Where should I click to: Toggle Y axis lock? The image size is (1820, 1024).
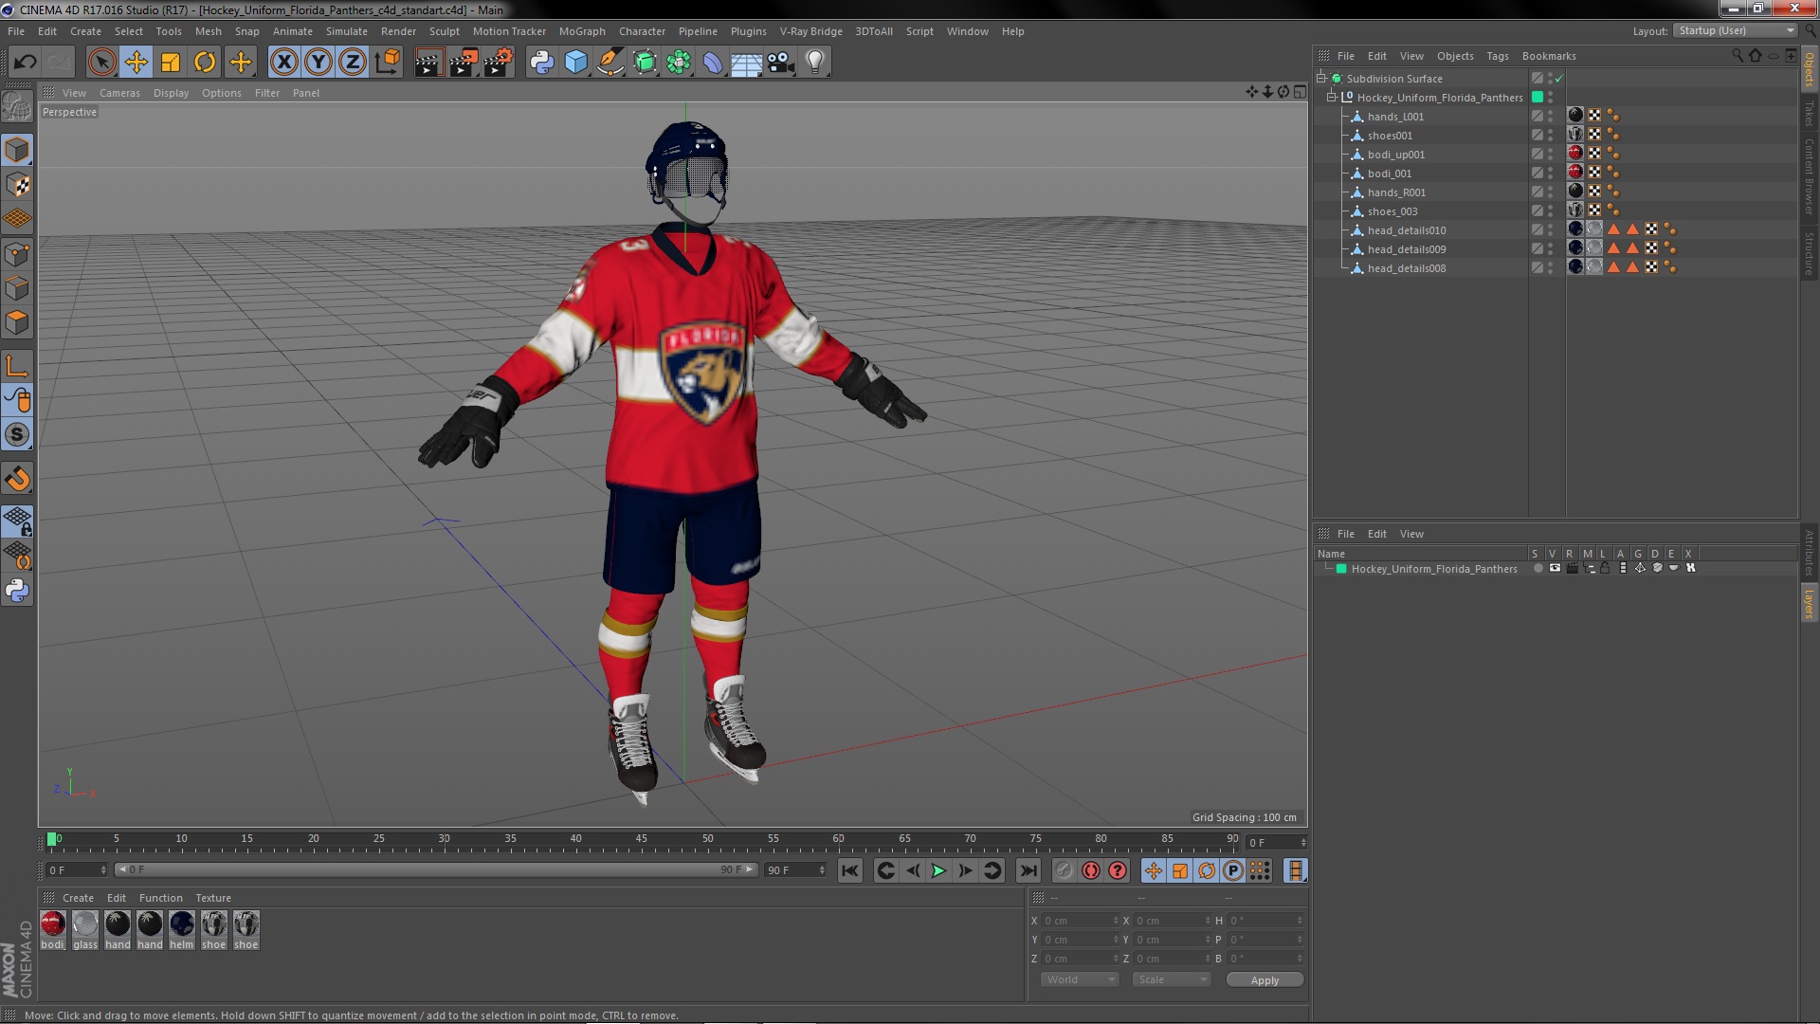(x=318, y=63)
